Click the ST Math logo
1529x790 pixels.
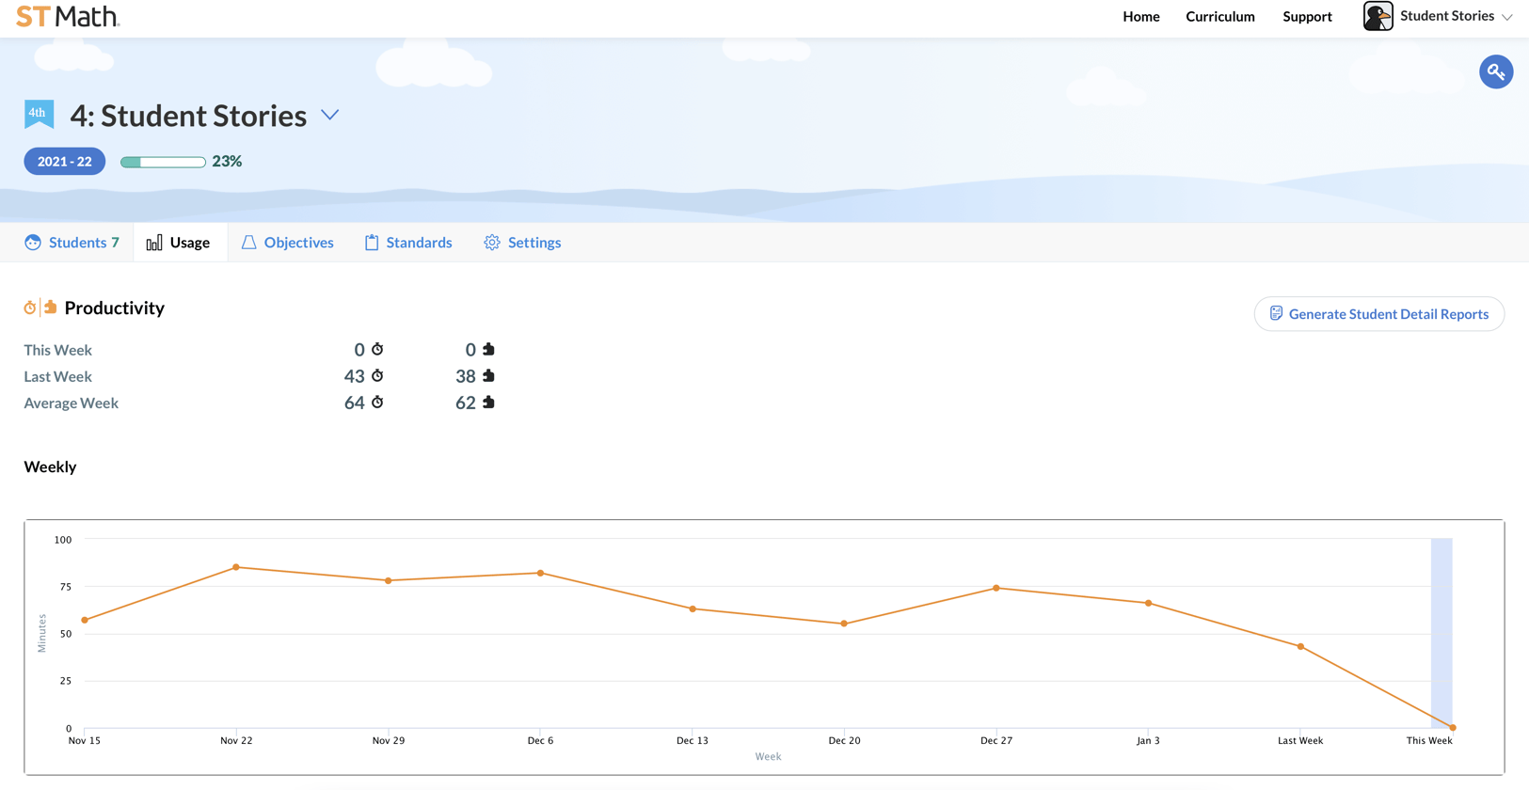[68, 16]
